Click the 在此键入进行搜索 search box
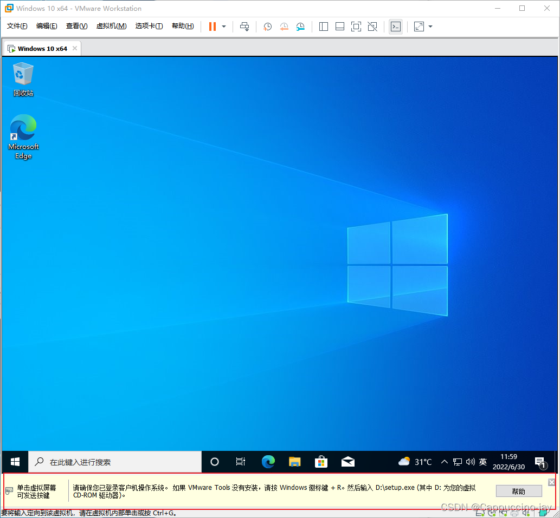 tap(115, 462)
